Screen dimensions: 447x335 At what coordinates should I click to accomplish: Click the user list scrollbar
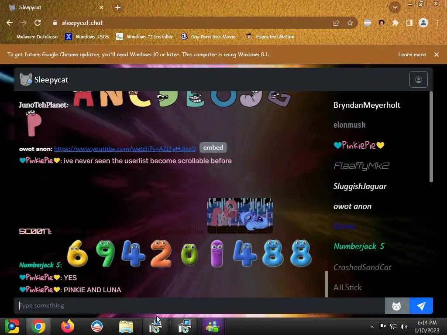tap(431, 137)
